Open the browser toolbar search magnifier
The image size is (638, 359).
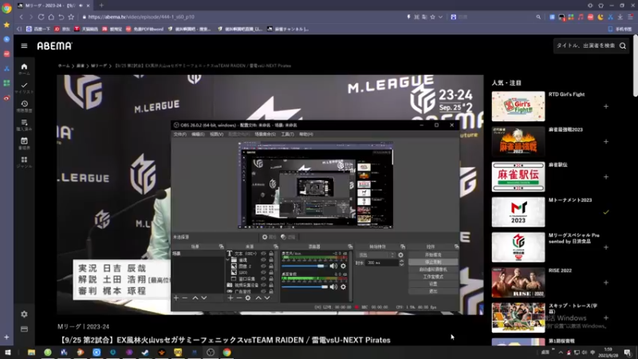[538, 17]
